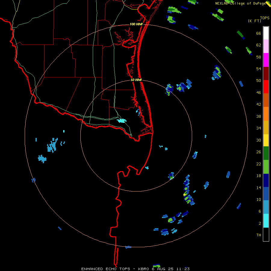This screenshot has width=271, height=271.
Task: Click the '42' legend value
Action: (259, 104)
